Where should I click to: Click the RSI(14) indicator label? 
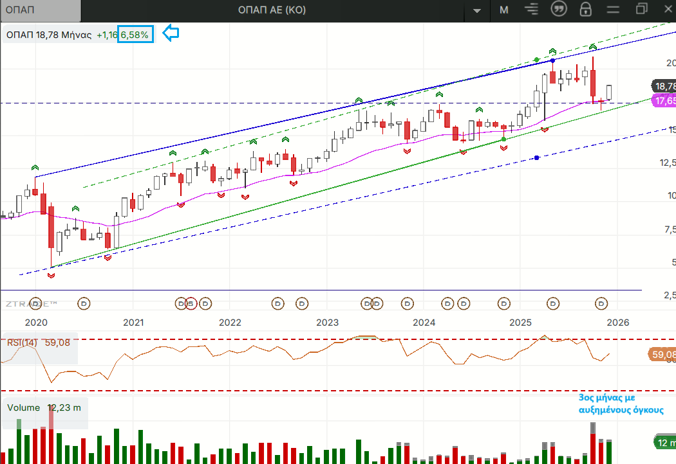pyautogui.click(x=22, y=343)
